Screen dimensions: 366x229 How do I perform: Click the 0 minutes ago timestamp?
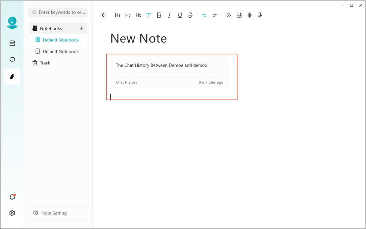point(211,82)
